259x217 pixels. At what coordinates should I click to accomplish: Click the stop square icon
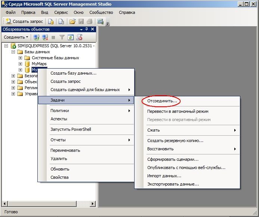pyautogui.click(x=53, y=37)
